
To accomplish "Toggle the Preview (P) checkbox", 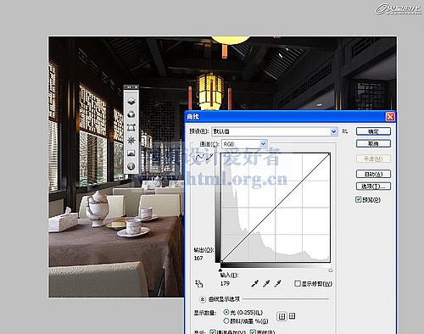I will click(359, 199).
